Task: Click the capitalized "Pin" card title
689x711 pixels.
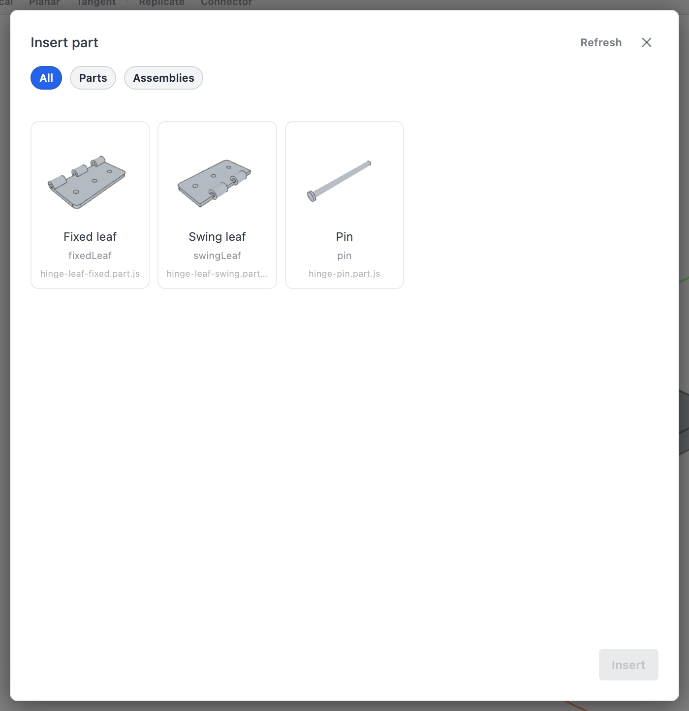Action: point(344,237)
